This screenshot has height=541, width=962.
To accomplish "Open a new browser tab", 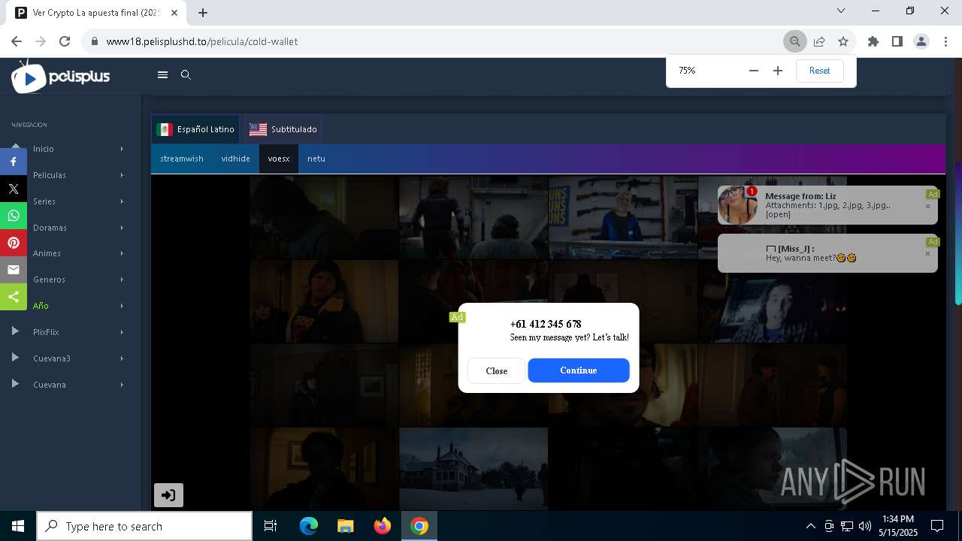I will click(203, 12).
